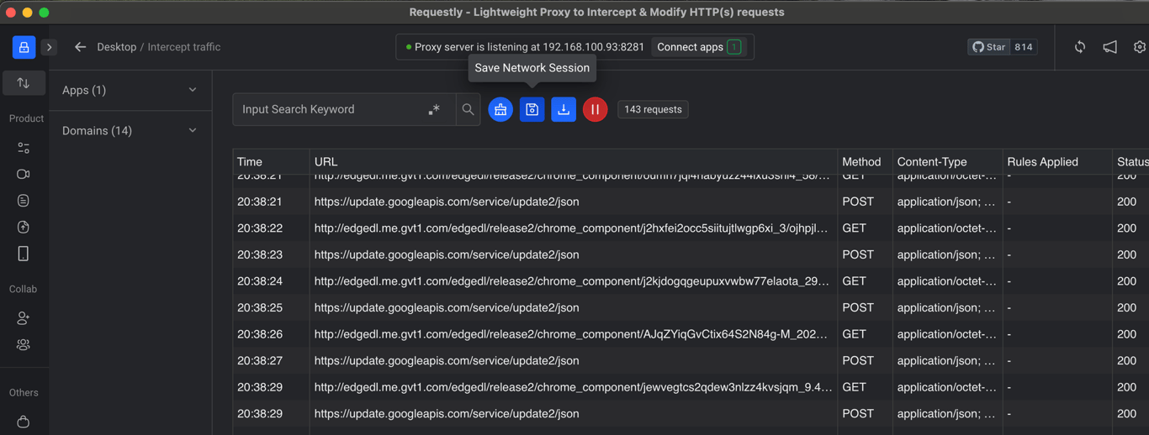Open the megaphone announcements icon
Viewport: 1149px width, 435px height.
[1110, 47]
